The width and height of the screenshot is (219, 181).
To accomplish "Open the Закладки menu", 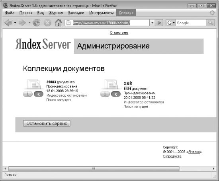I will click(x=76, y=13).
